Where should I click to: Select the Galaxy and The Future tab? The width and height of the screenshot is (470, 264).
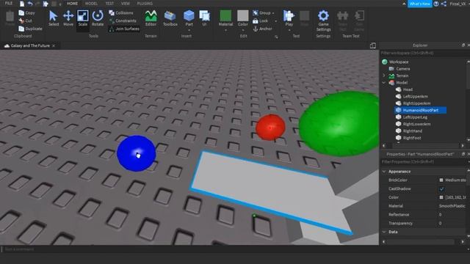pyautogui.click(x=30, y=45)
